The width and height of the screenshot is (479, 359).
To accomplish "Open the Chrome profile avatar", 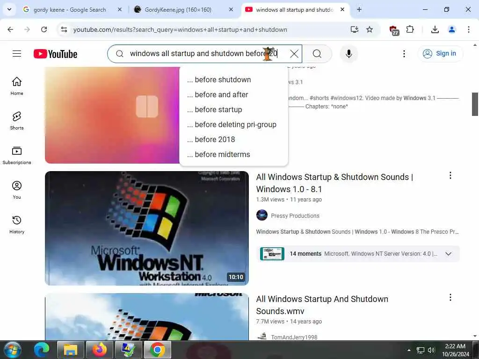I will pyautogui.click(x=451, y=29).
